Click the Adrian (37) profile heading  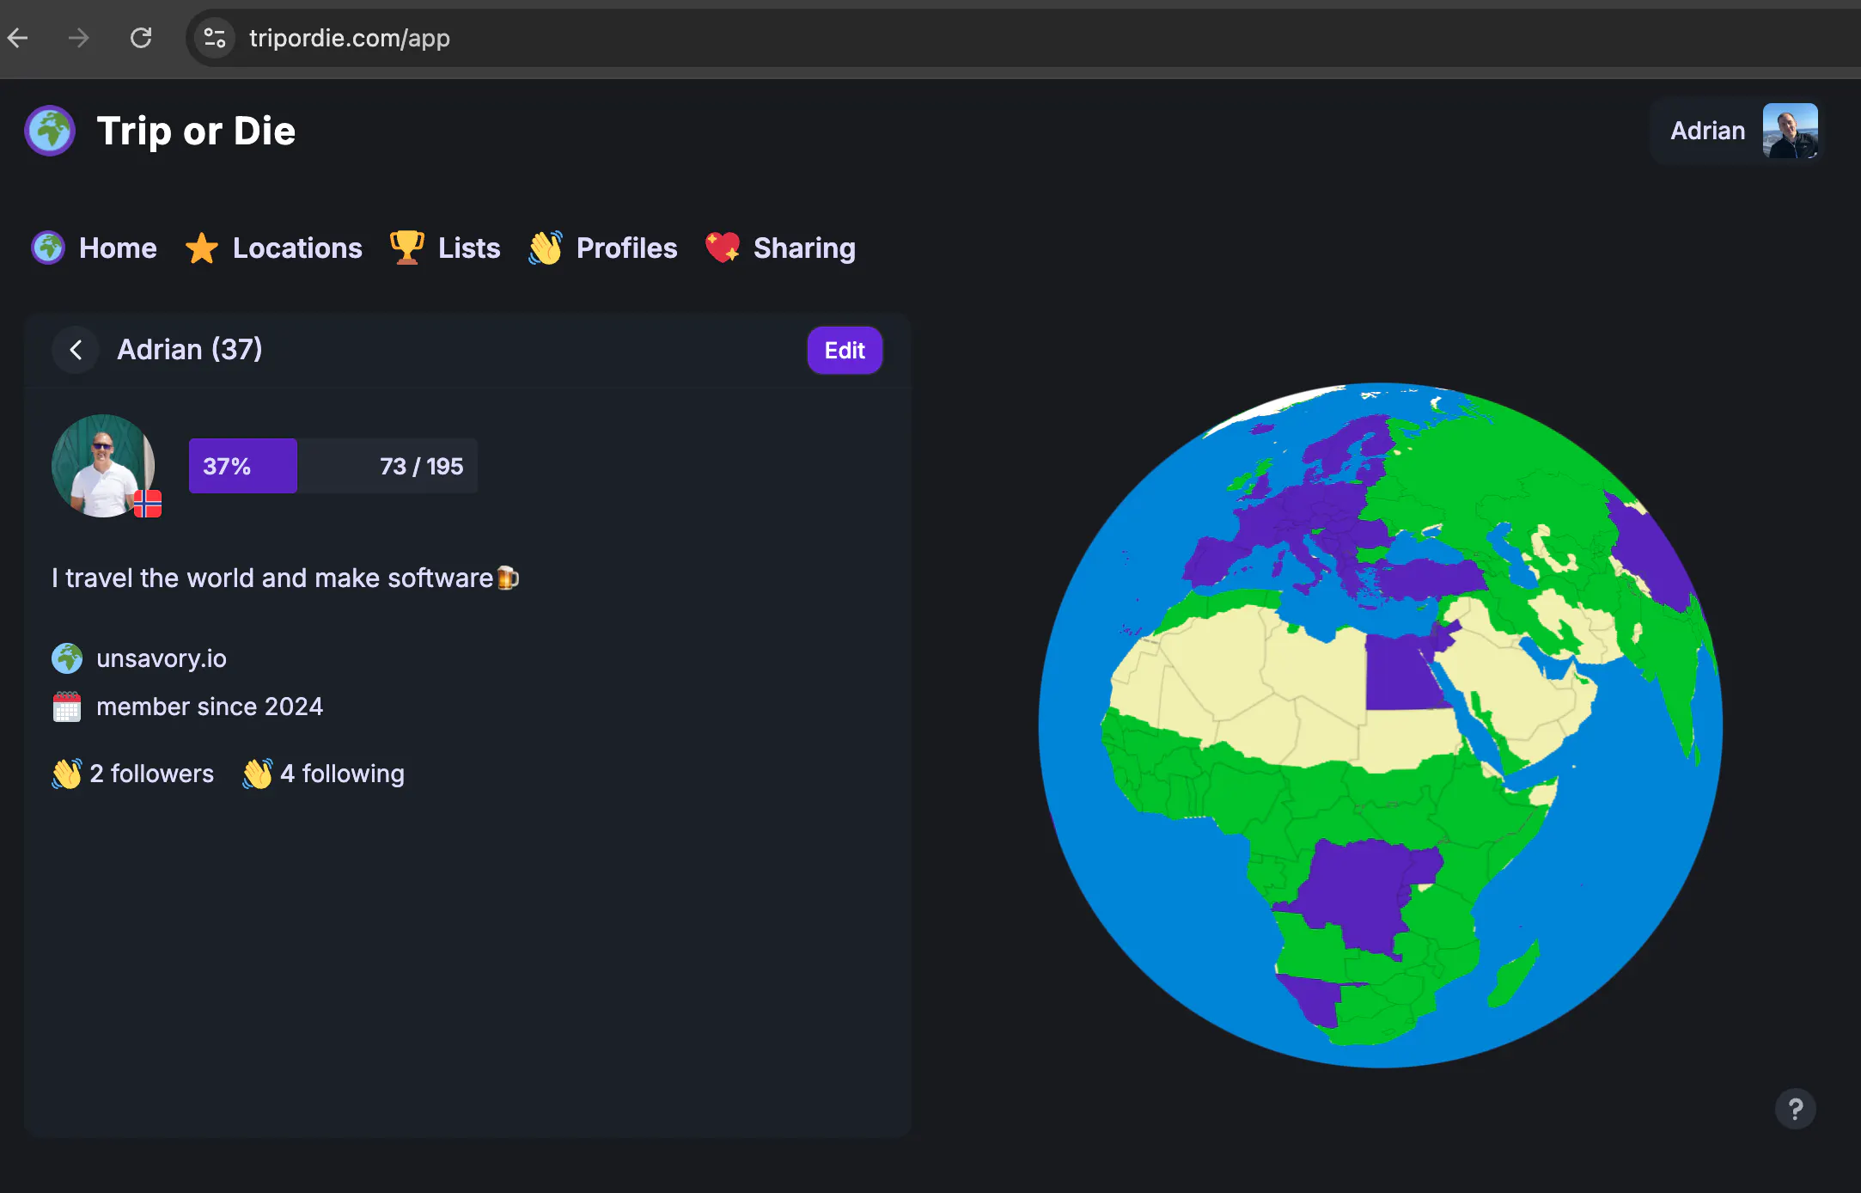(x=190, y=350)
